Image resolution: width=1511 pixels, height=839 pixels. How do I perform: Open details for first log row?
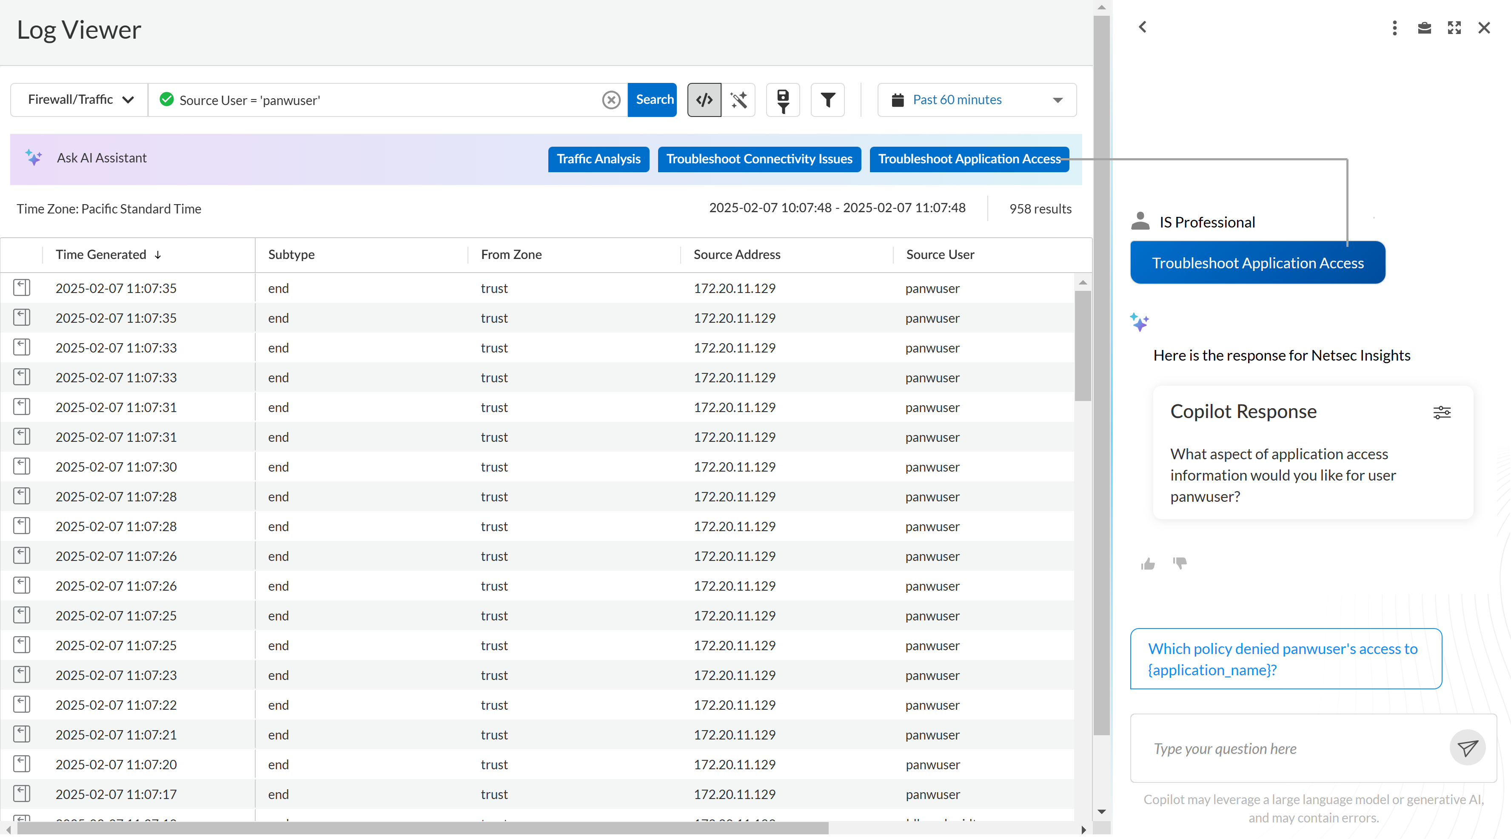(22, 288)
